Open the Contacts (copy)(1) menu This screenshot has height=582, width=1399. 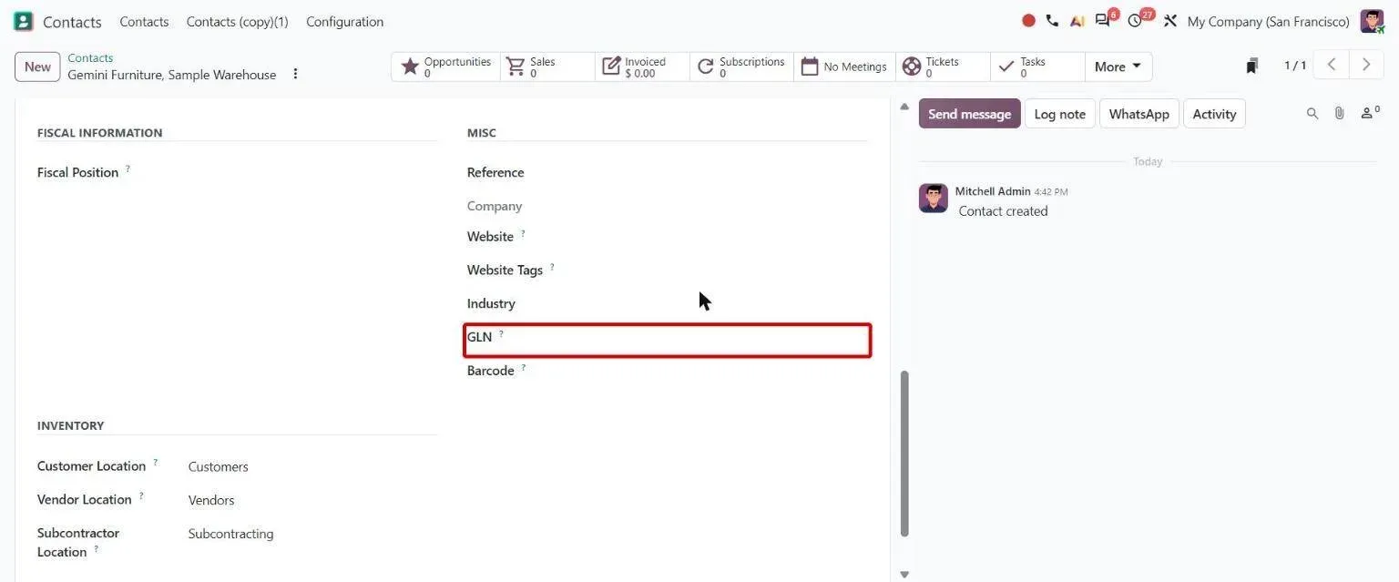click(237, 21)
